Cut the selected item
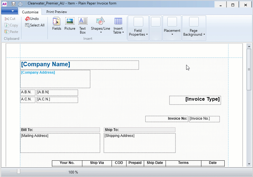 [x=10, y=19]
